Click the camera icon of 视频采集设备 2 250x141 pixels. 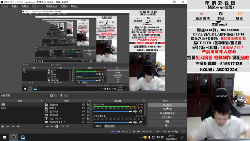pyautogui.click(x=47, y=122)
